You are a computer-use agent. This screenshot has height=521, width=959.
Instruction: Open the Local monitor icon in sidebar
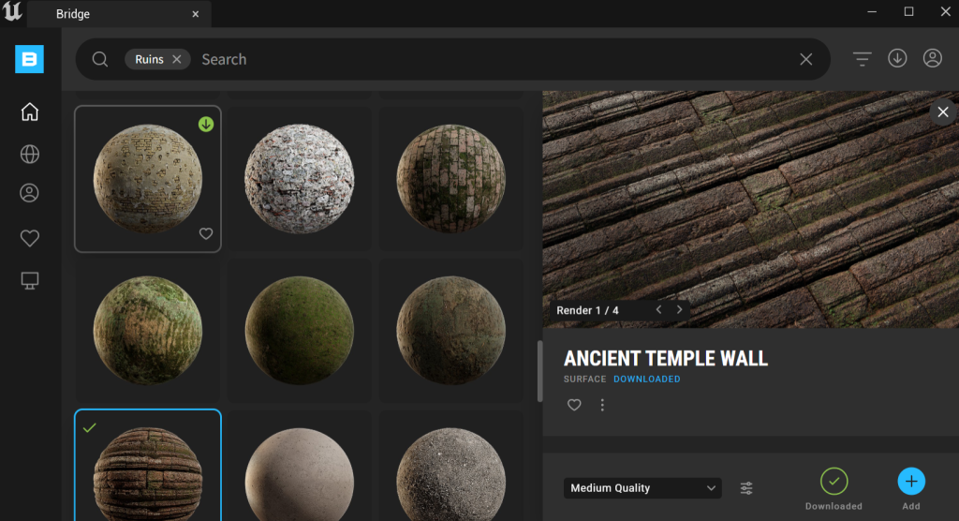pyautogui.click(x=30, y=280)
